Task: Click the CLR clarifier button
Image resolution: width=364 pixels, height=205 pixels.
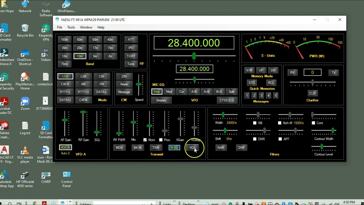Action: pos(312,93)
